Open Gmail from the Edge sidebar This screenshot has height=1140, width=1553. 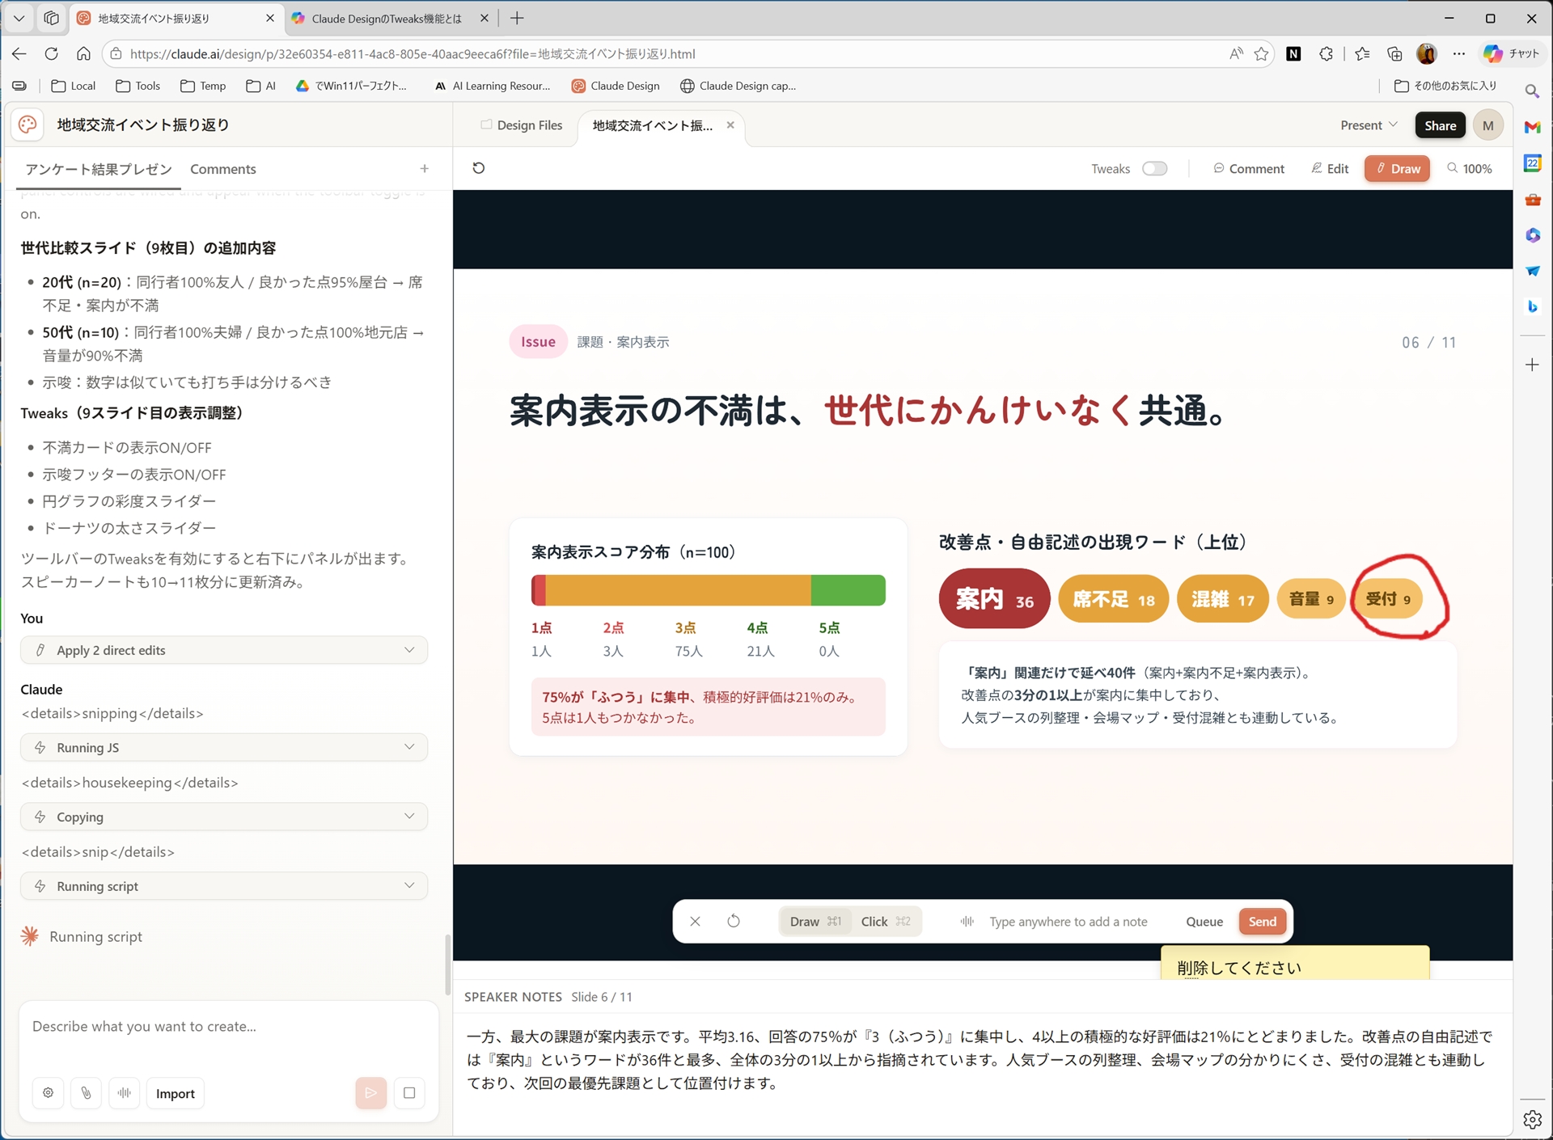click(1533, 127)
